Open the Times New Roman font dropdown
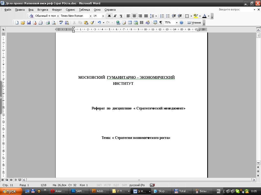Screen dimensions: 261x195 tap(90, 16)
